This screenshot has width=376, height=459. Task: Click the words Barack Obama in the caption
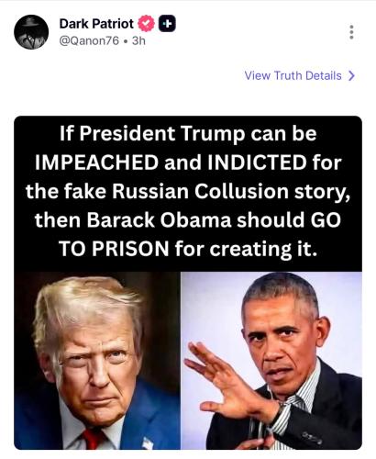click(159, 220)
